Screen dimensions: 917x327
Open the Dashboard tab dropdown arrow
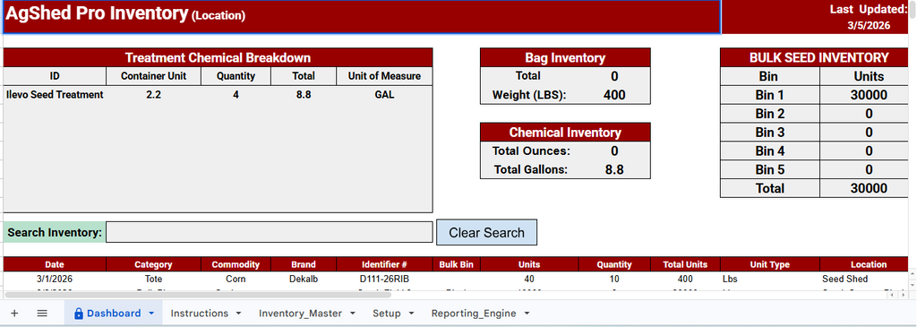(151, 314)
